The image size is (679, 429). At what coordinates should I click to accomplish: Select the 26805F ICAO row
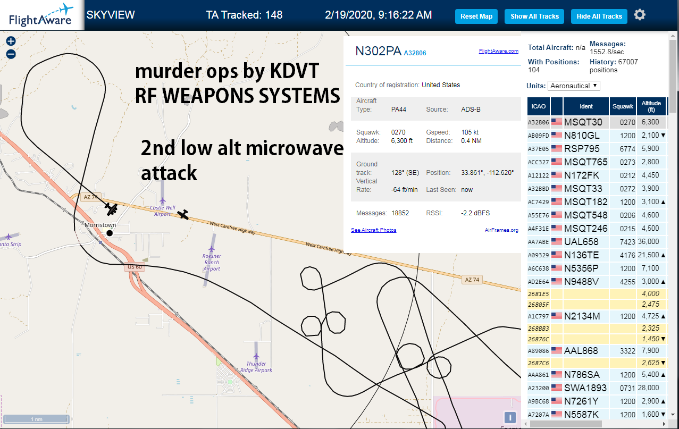[597, 305]
